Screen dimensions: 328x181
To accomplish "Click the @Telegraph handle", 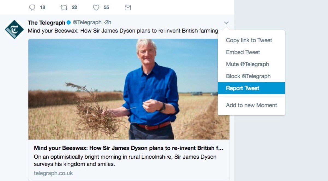I will pos(87,22).
